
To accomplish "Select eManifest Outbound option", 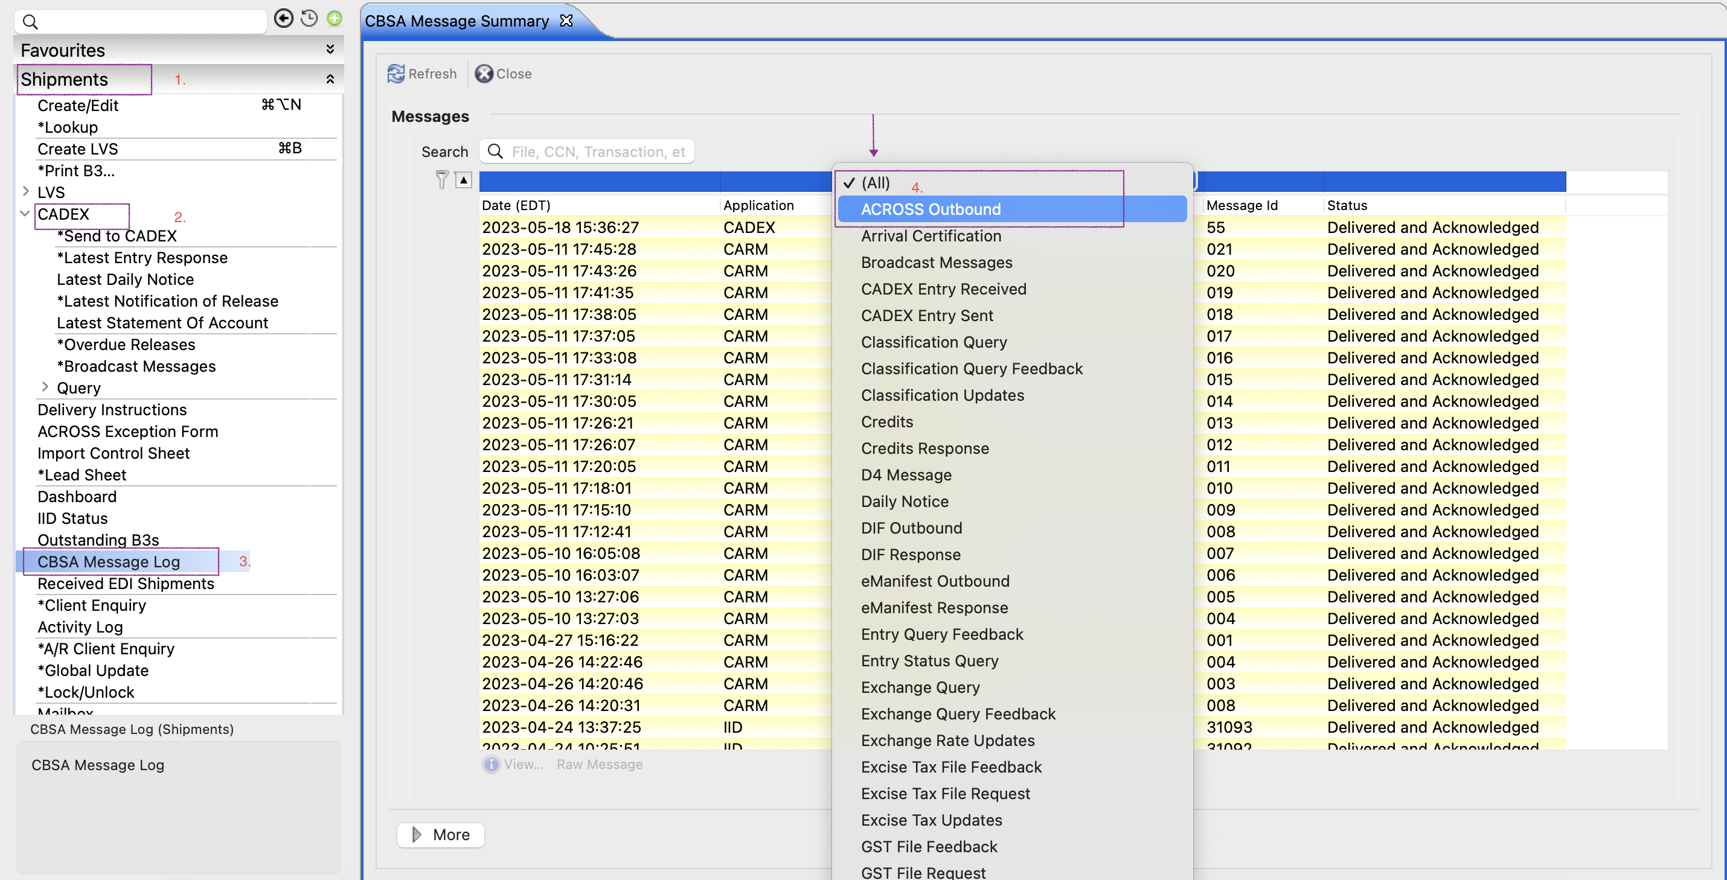I will click(x=935, y=581).
